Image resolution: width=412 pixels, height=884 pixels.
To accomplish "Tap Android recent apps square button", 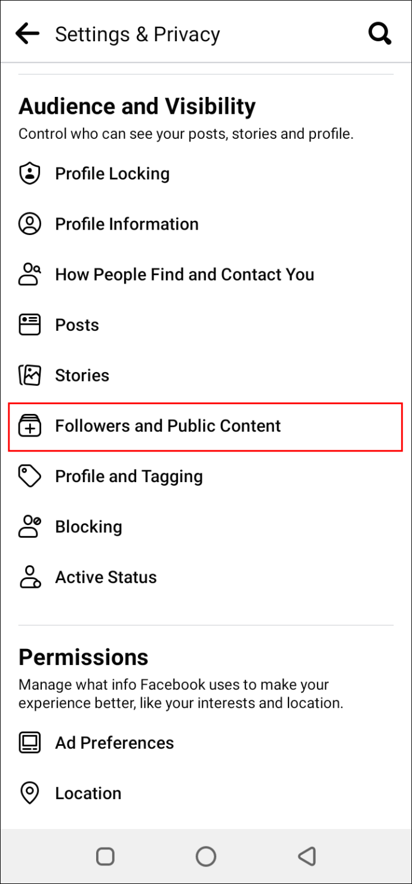I will coord(105,856).
